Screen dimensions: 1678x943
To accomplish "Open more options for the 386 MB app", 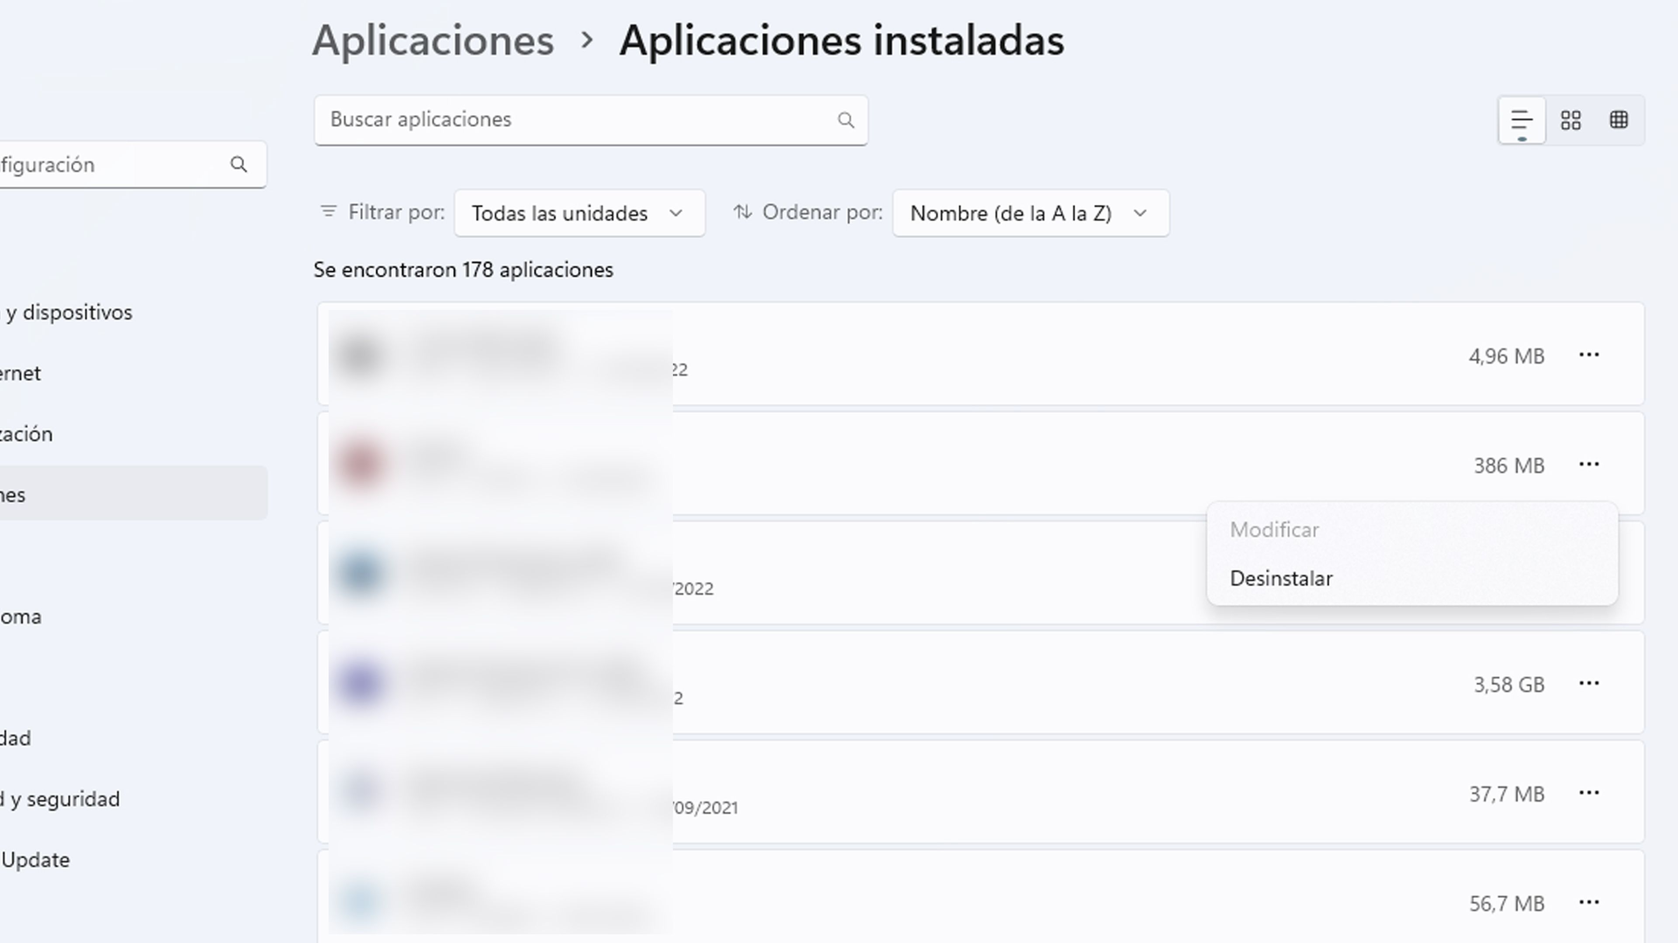I will coord(1589,464).
